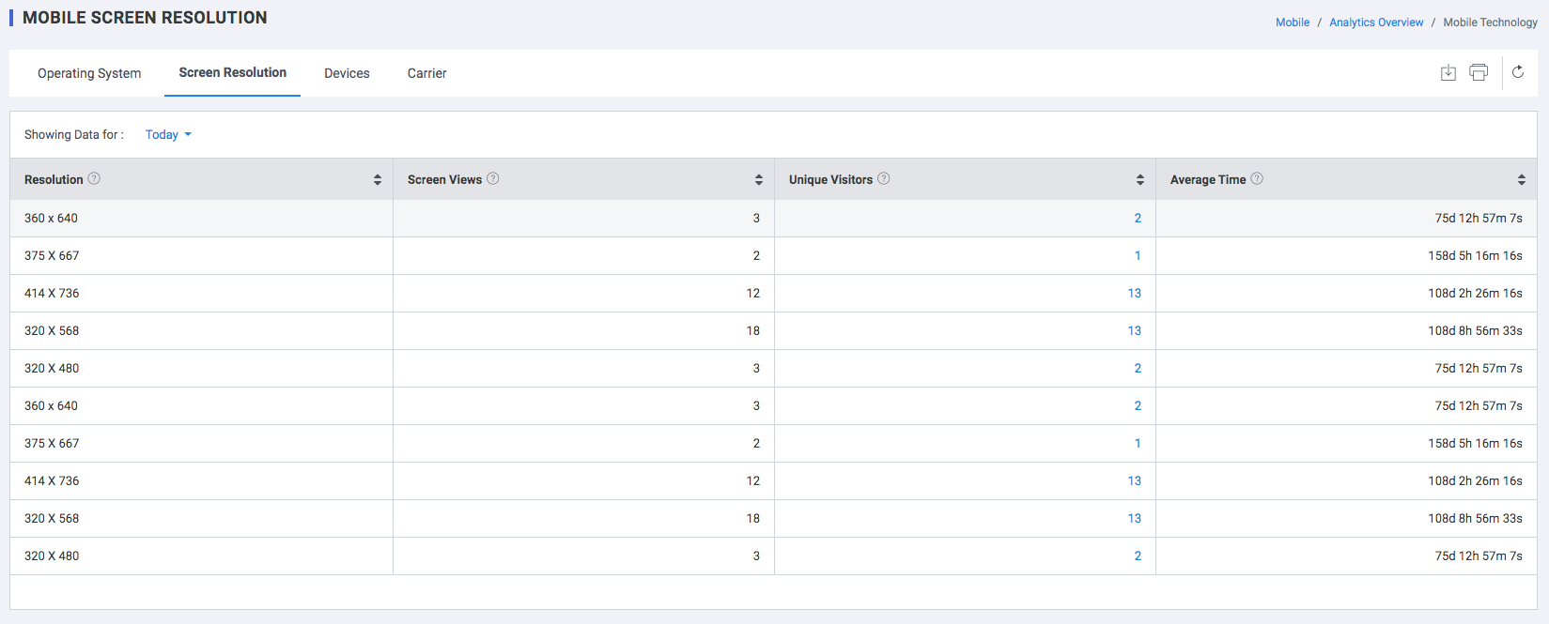Open the Carrier tab
This screenshot has width=1549, height=624.
427,73
